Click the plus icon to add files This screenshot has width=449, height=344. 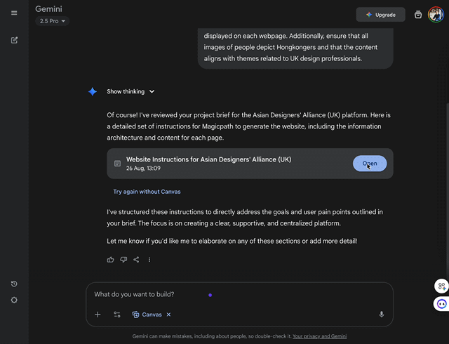click(98, 315)
